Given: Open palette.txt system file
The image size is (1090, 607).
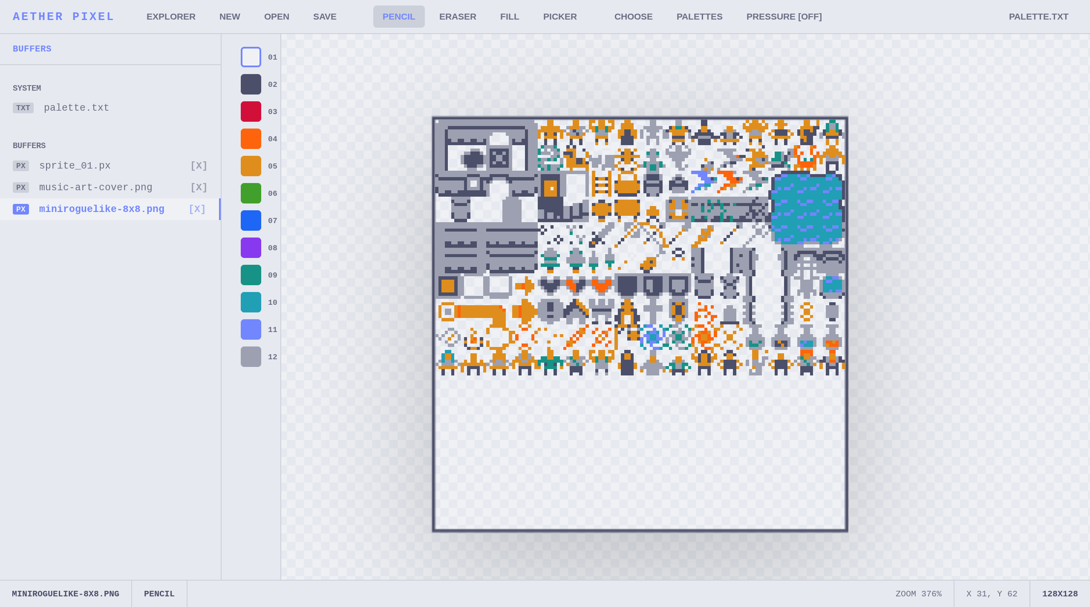Looking at the screenshot, I should [76, 108].
